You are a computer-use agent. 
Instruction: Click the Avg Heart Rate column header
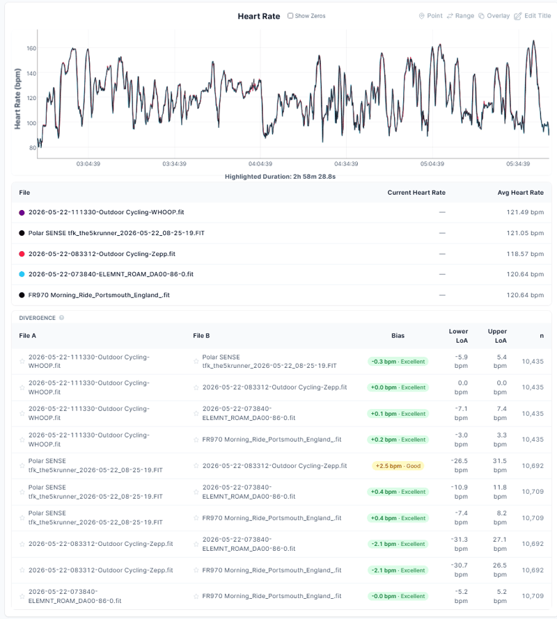[520, 193]
